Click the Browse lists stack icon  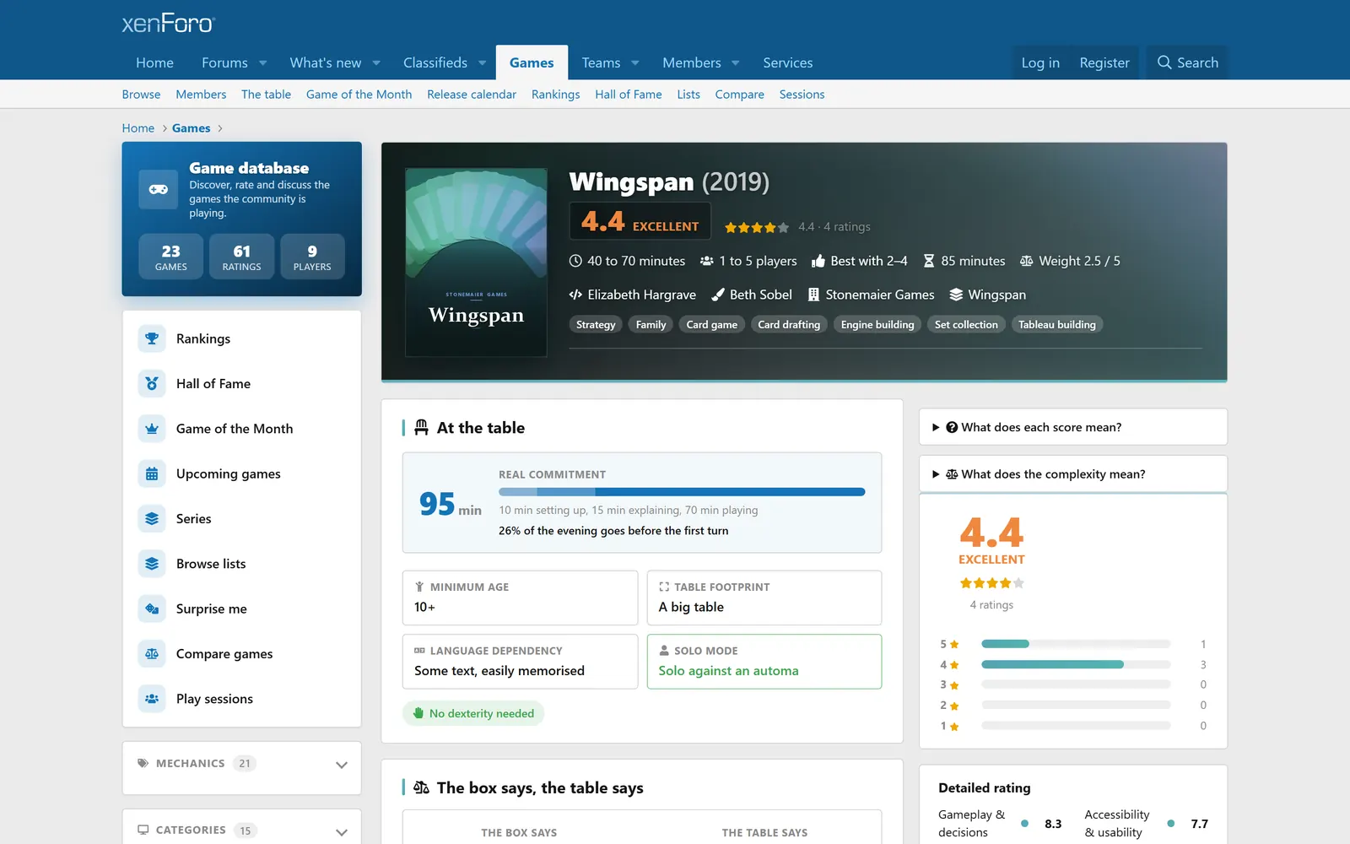click(x=152, y=564)
